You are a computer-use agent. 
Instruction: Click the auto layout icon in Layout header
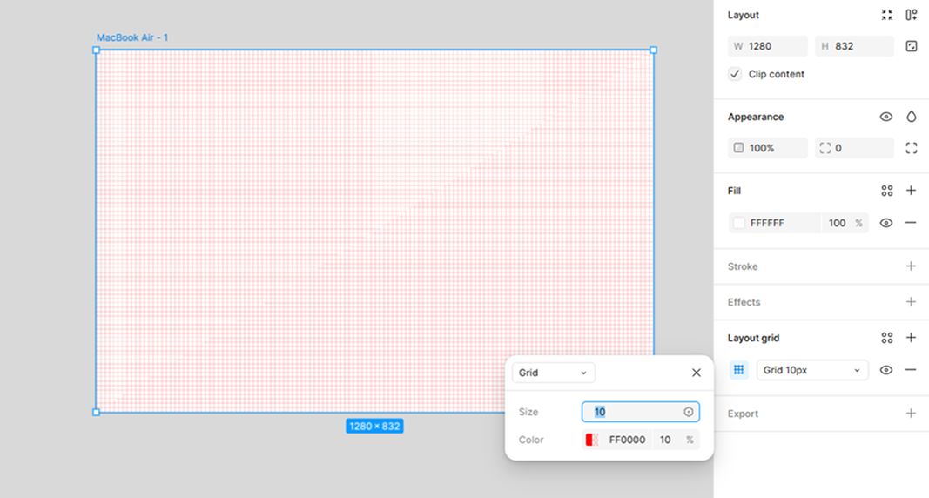(x=911, y=15)
